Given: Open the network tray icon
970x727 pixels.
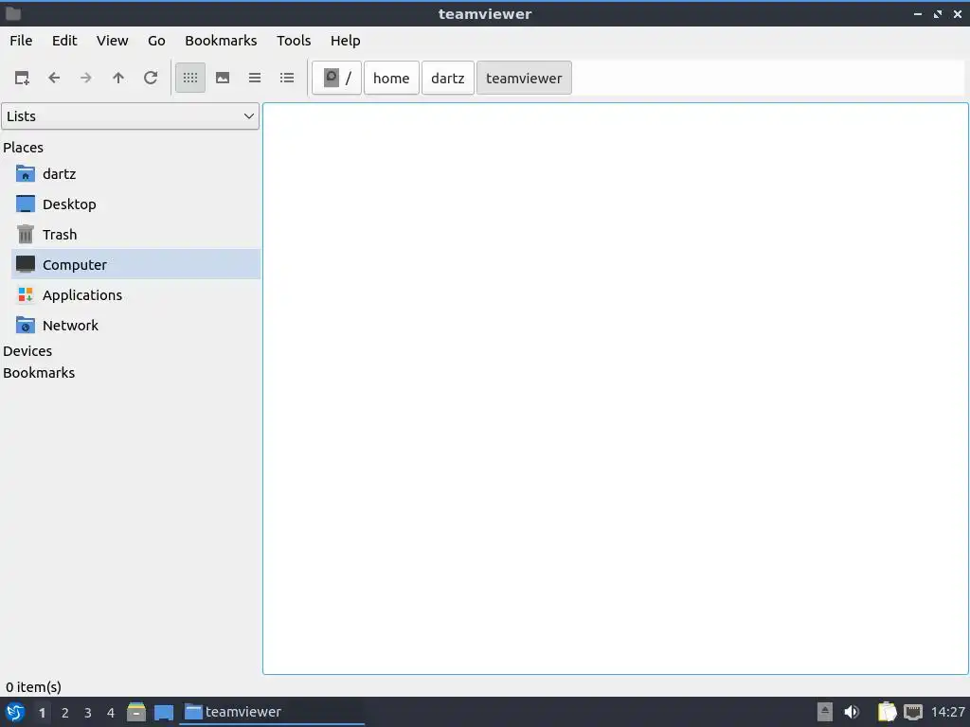Looking at the screenshot, I should pos(913,712).
